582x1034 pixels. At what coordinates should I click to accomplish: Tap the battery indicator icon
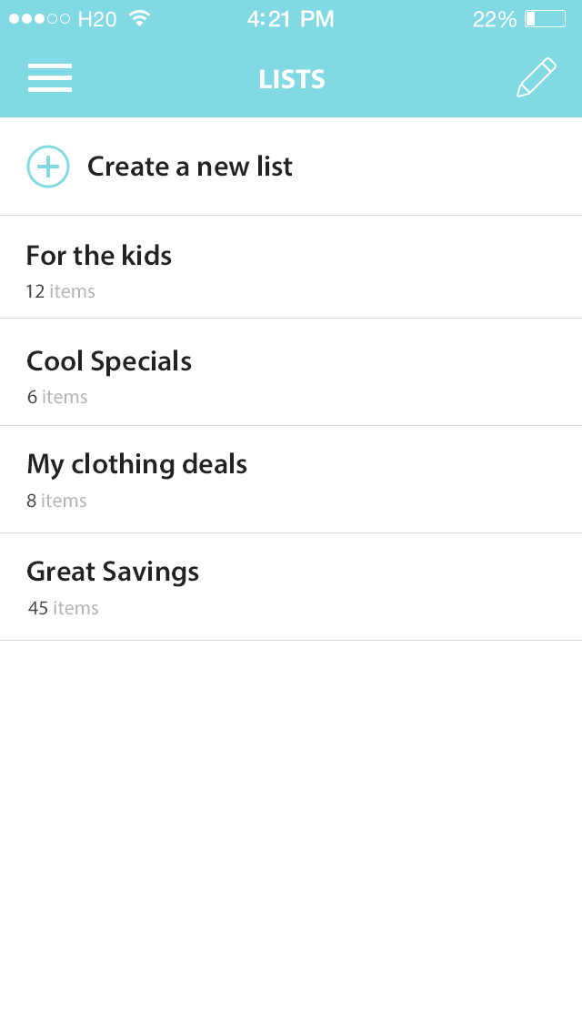[x=545, y=19]
